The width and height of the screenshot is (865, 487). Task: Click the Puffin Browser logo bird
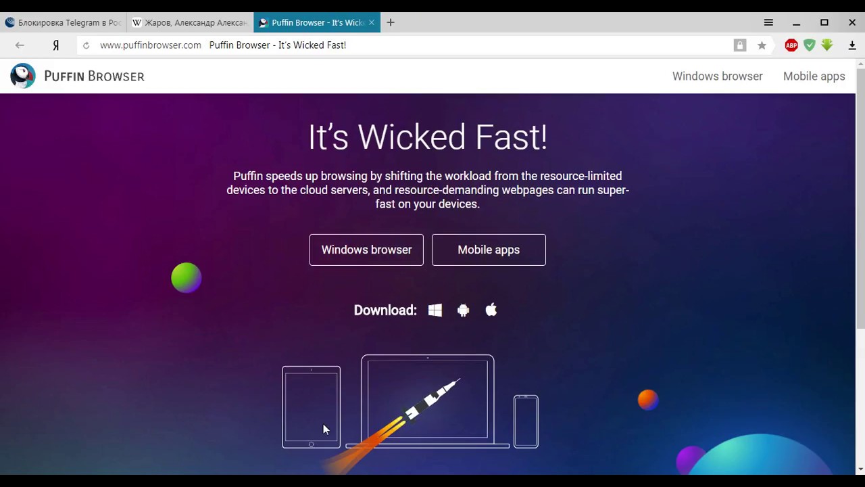pyautogui.click(x=23, y=76)
